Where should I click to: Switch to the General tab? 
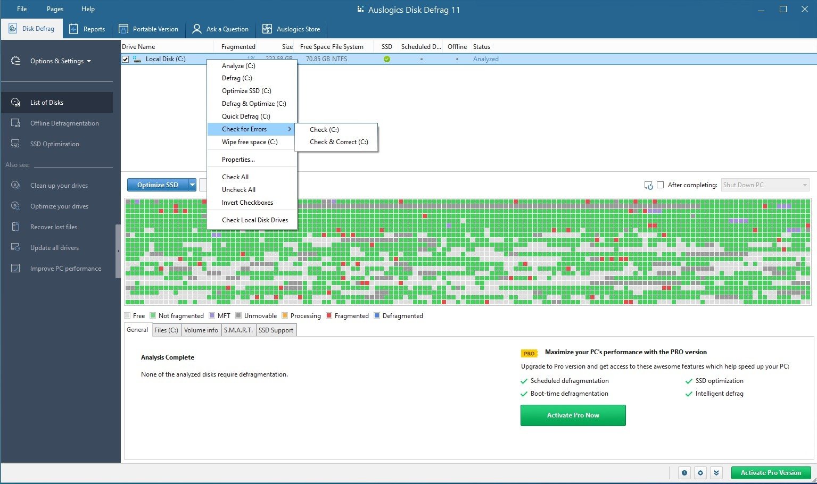tap(137, 330)
